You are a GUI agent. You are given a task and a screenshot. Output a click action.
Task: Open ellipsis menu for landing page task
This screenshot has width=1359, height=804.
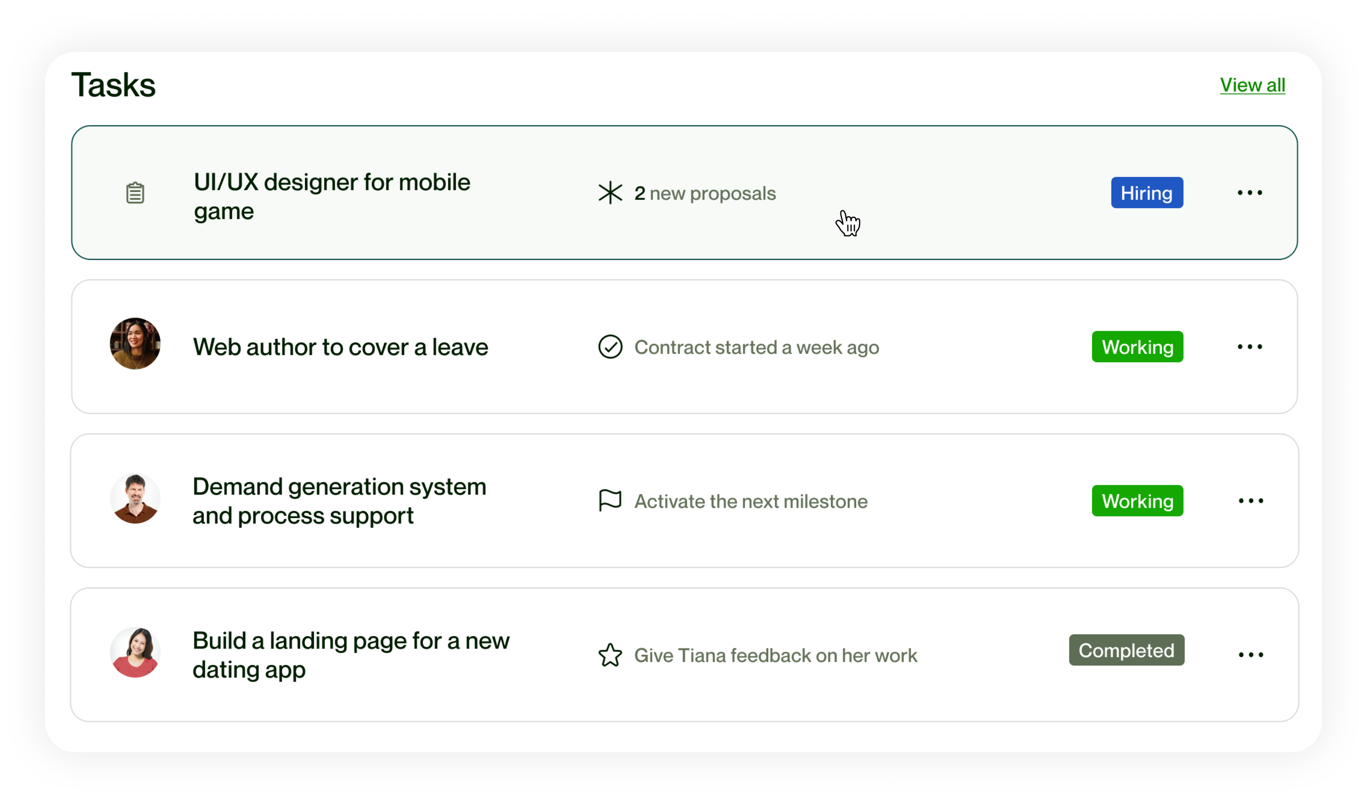[x=1250, y=655]
